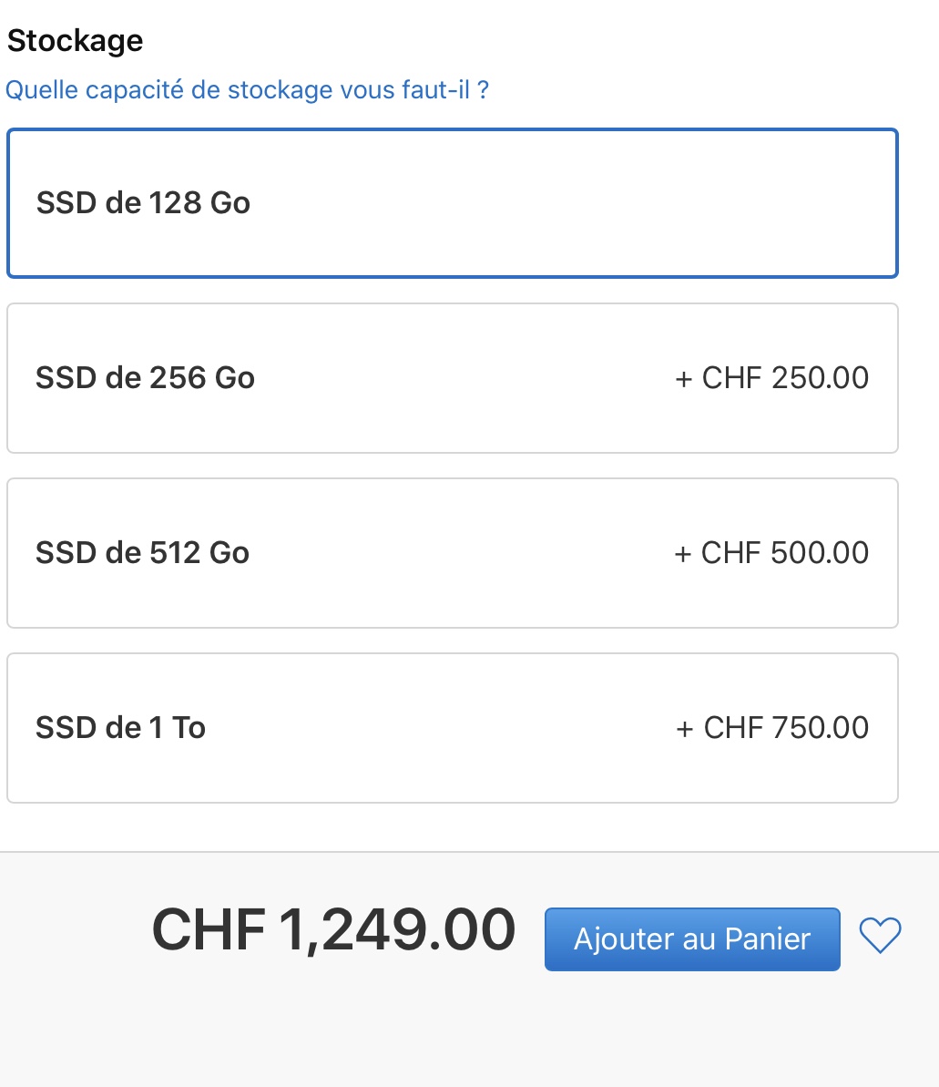Click the "SSD de 512 Go" label text
The height and width of the screenshot is (1087, 939).
pos(142,553)
